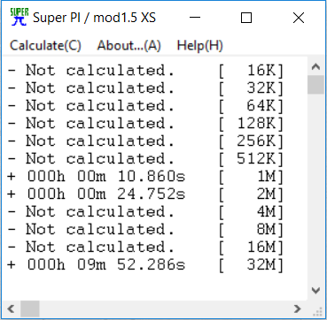Open the About...(A) menu

click(x=129, y=46)
